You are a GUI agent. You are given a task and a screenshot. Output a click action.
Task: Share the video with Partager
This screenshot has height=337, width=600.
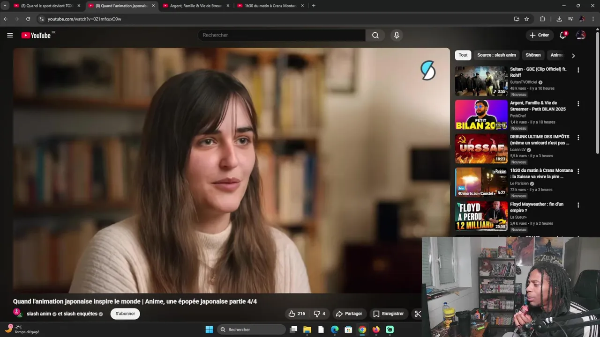coord(349,314)
